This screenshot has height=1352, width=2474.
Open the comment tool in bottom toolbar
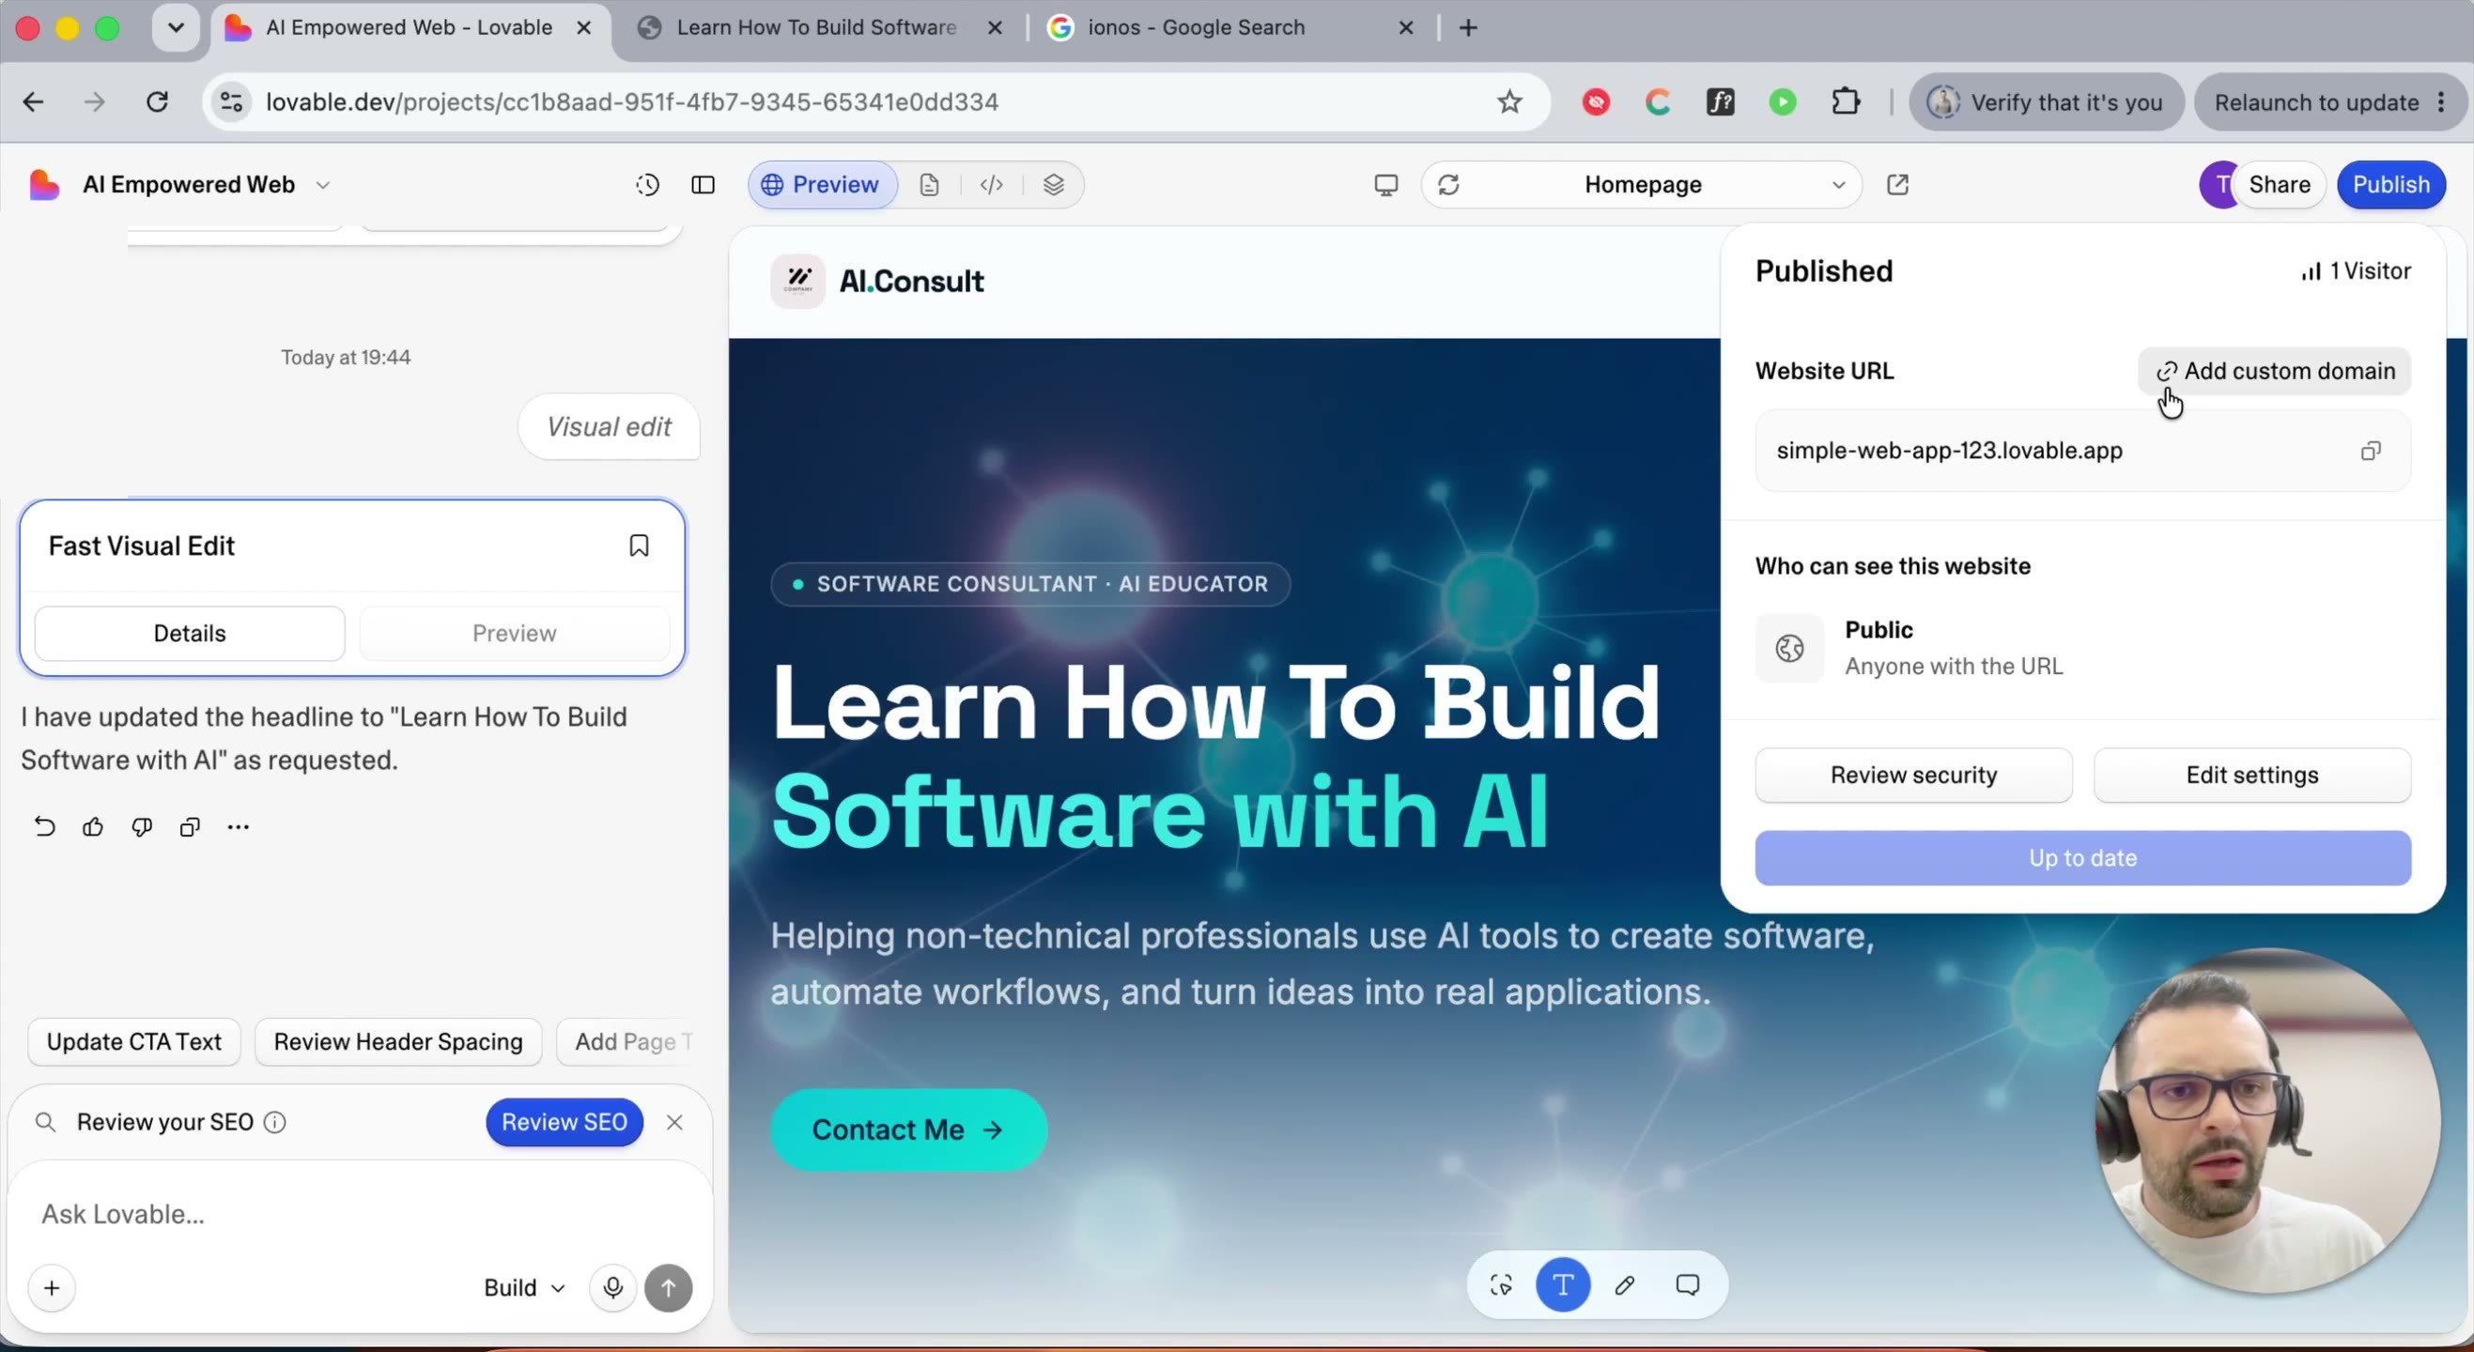pos(1688,1284)
